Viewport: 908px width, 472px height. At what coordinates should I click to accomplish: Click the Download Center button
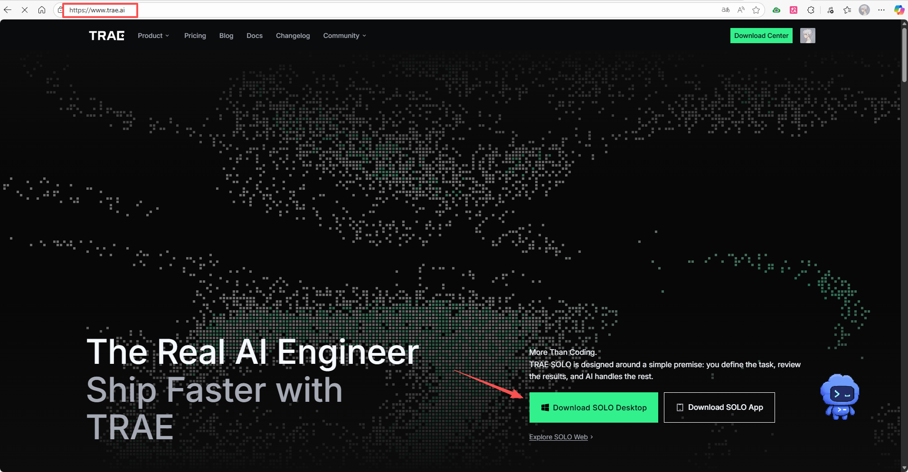tap(761, 36)
